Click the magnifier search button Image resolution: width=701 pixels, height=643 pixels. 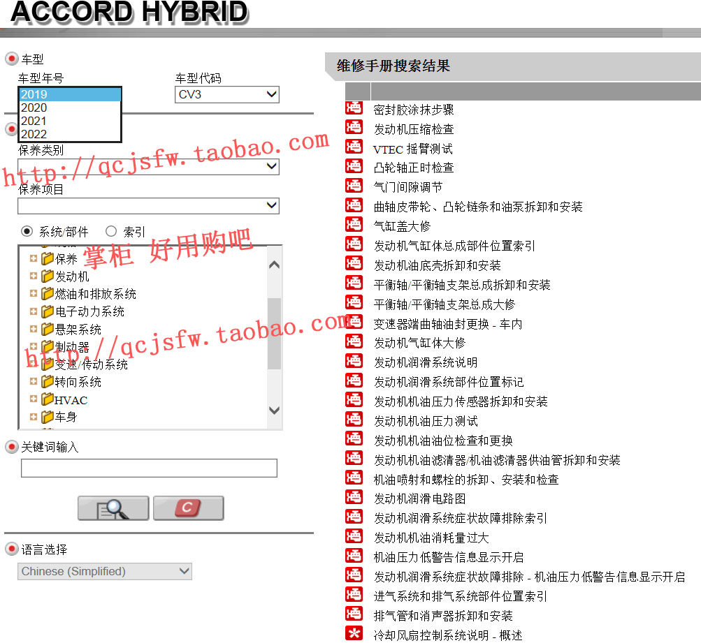pyautogui.click(x=113, y=508)
